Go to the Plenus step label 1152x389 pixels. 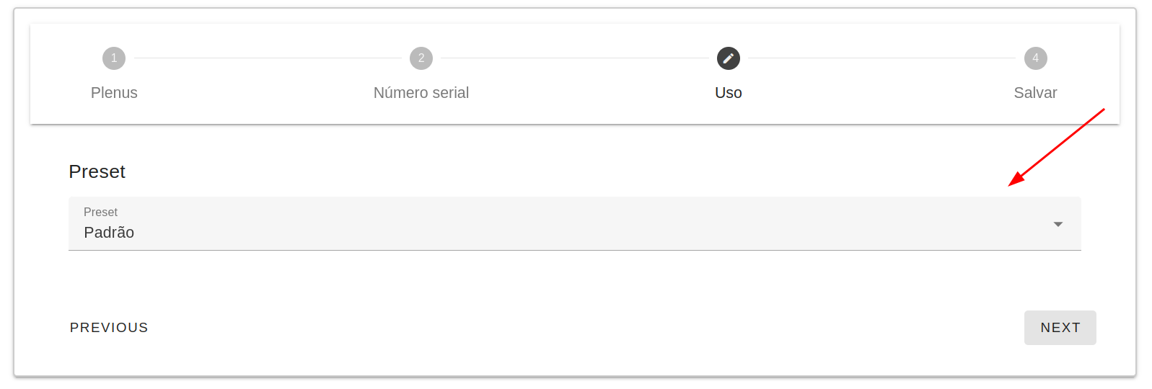point(114,93)
